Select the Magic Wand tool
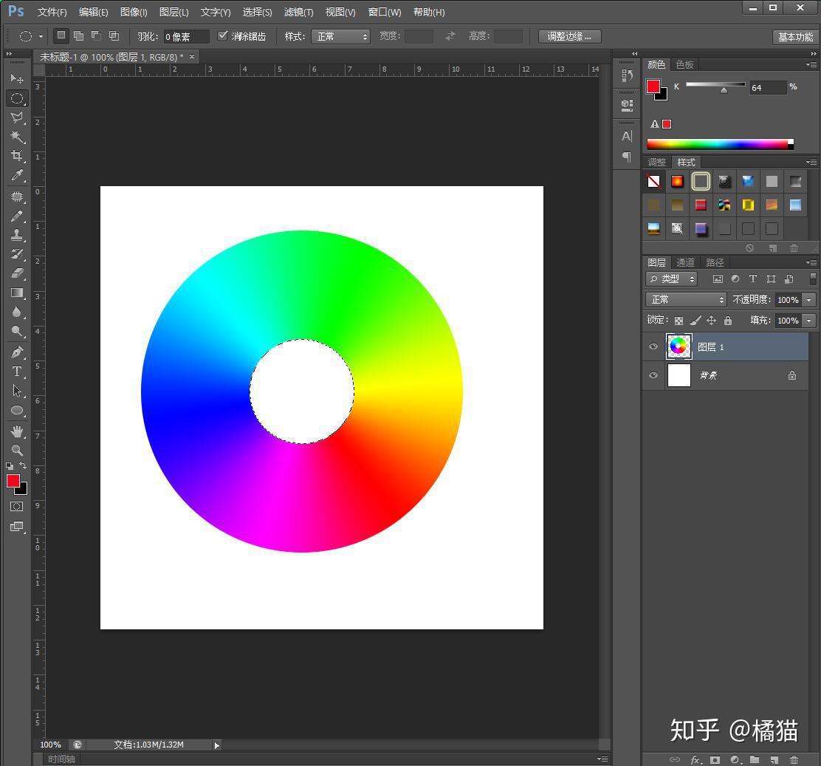 [x=17, y=137]
